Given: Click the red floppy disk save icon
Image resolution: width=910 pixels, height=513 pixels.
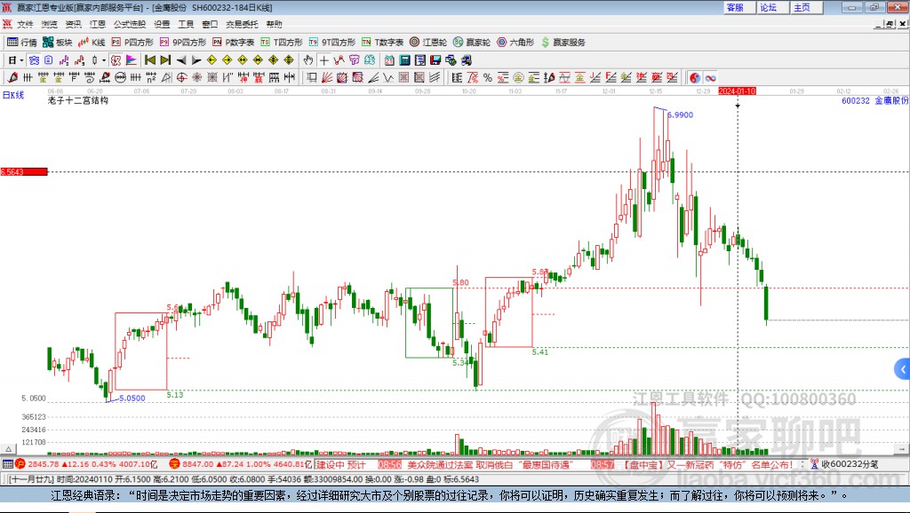Looking at the screenshot, I should pyautogui.click(x=435, y=60).
